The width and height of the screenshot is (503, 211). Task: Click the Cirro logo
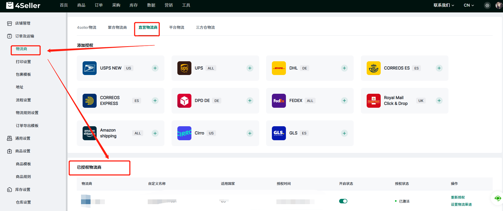tap(184, 133)
